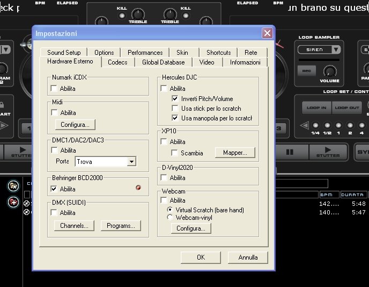The image size is (369, 287).
Task: Switch to the Sound Setup tab
Action: pos(64,53)
